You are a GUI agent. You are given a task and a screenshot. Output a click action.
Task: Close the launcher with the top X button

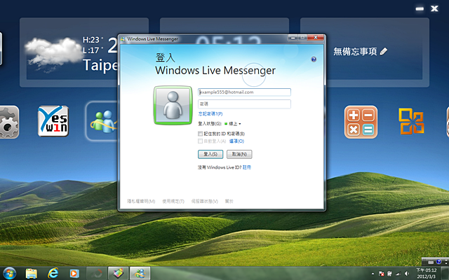[434, 8]
